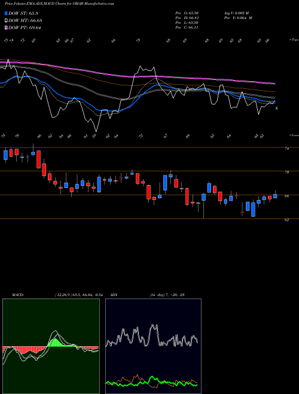299x394 pixels.
Task: Click the 74 price axis label
Action: (x=286, y=149)
